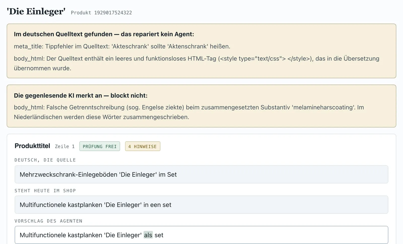The image size is (403, 244).
Task: Click the current shop text 'in een set' field
Action: (x=201, y=205)
